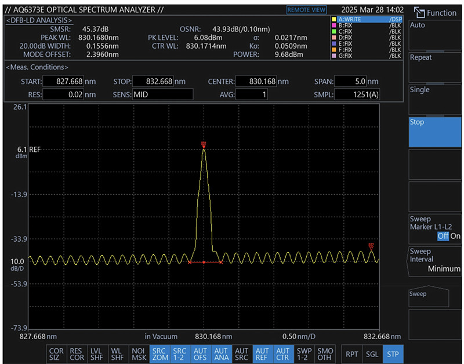
Task: Select trace G:FIX row
Action: click(367, 56)
